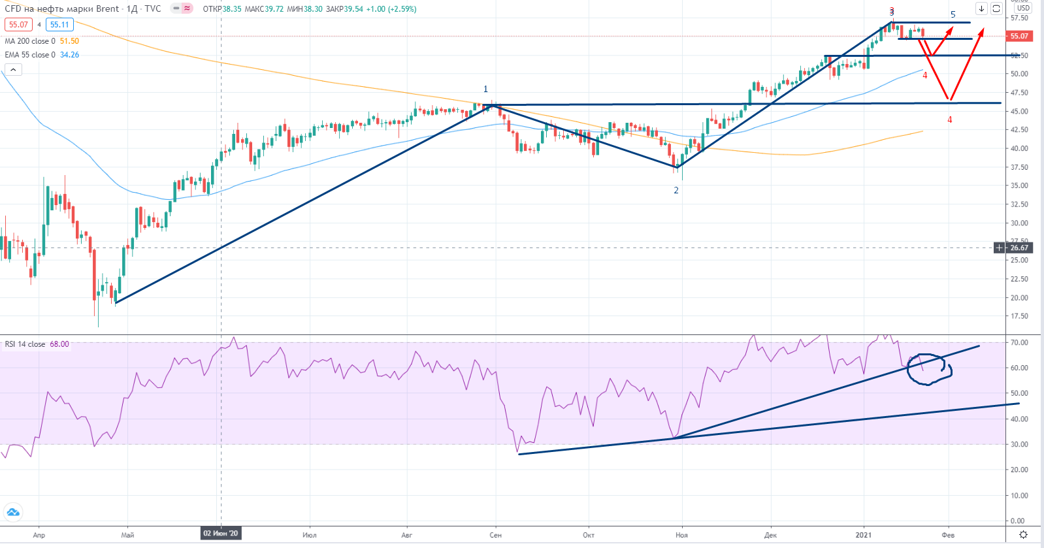Select the MA 200 close indicator label
The width and height of the screenshot is (1044, 548).
coord(31,41)
